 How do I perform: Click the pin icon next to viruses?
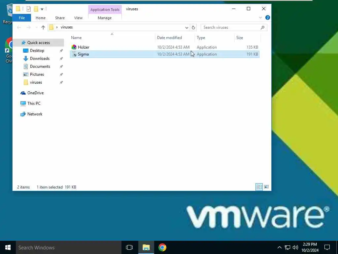coord(61,82)
